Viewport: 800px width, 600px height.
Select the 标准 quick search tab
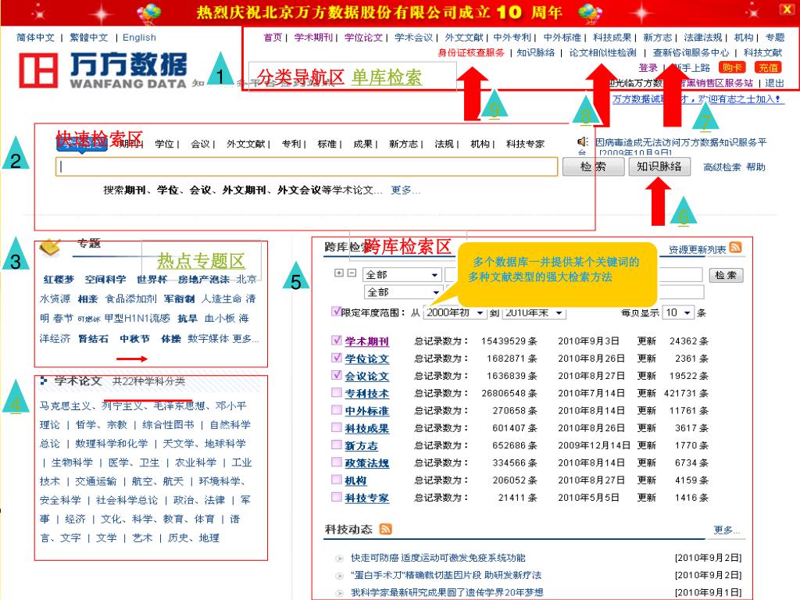[x=327, y=145]
